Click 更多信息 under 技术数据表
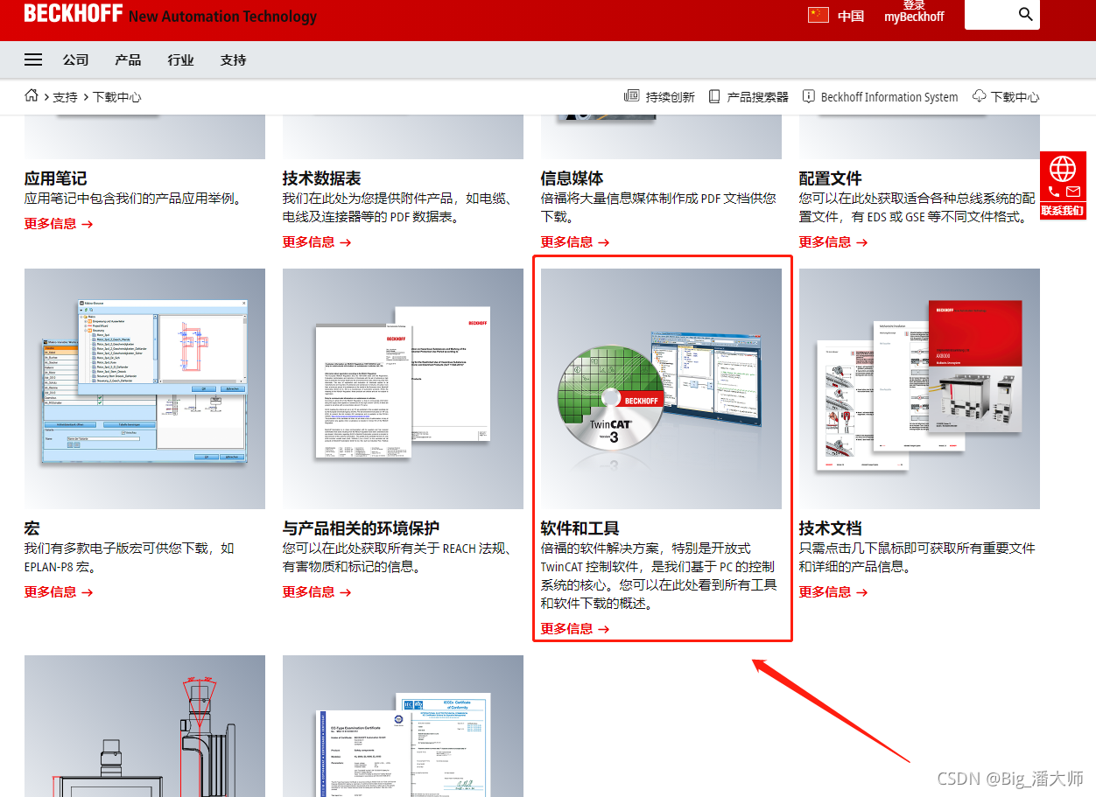This screenshot has height=797, width=1096. point(317,242)
